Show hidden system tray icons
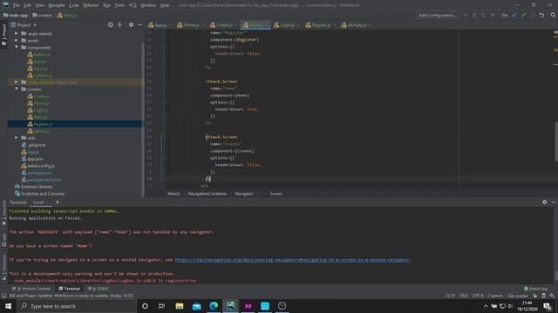This screenshot has height=313, width=558. pos(486,306)
